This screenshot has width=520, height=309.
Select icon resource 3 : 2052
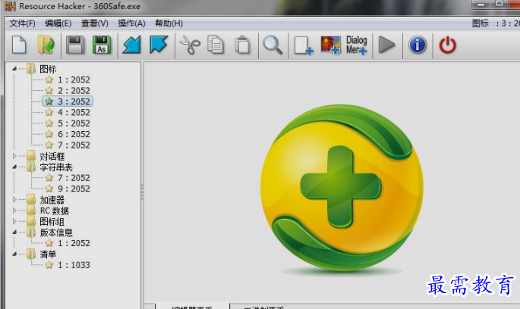pos(68,101)
